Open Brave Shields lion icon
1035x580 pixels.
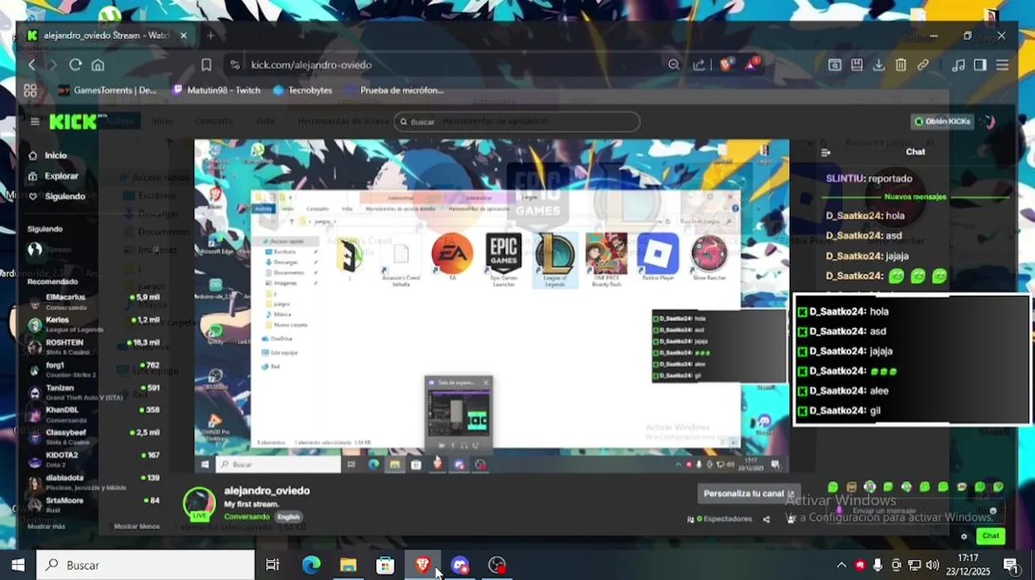(725, 65)
